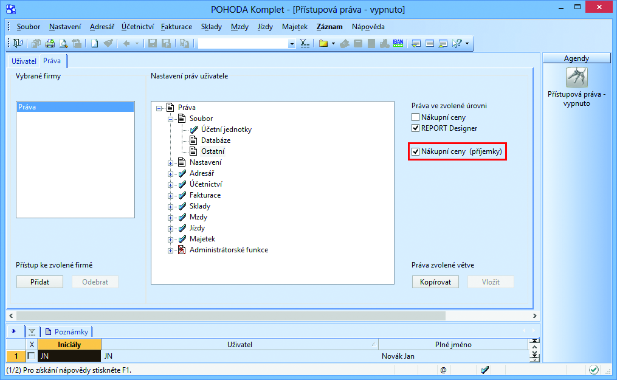Tick the X checkbox in JN row
Image resolution: width=617 pixels, height=380 pixels.
31,356
